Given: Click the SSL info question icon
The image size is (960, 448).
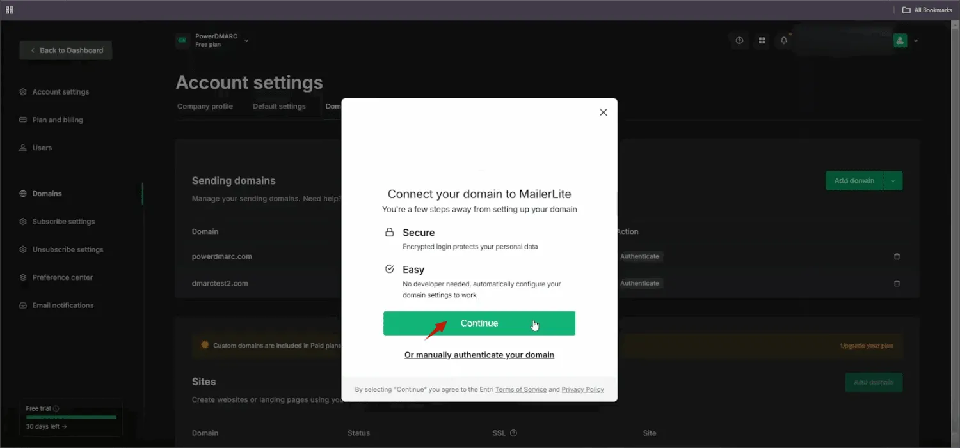Looking at the screenshot, I should click(x=513, y=433).
